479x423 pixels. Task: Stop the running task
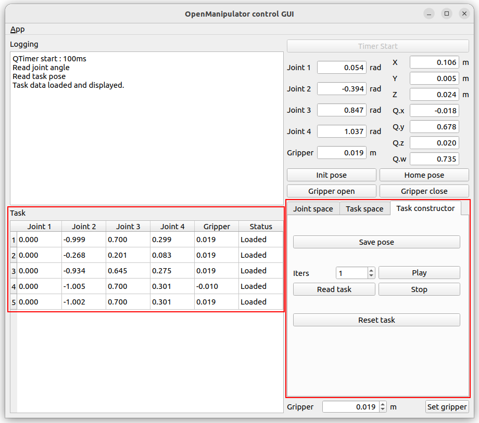(x=419, y=289)
